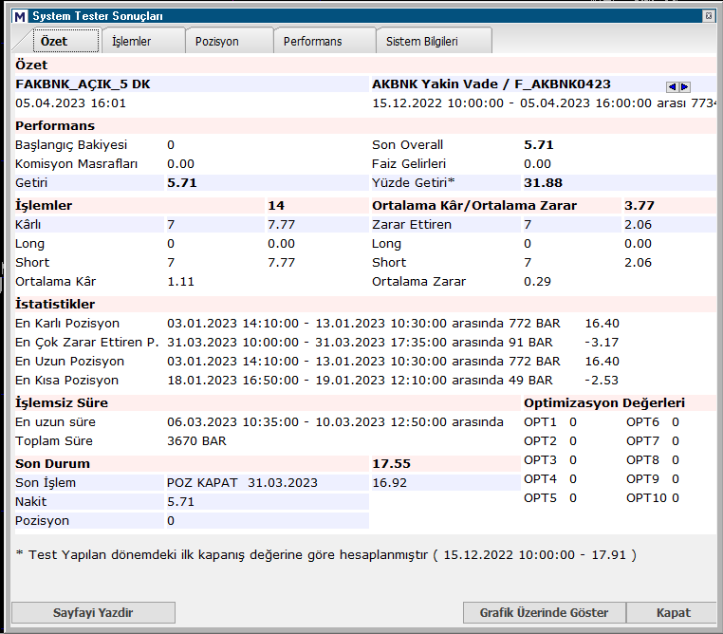Click Grafik Üzerinde Göster button
This screenshot has width=723, height=634.
(544, 612)
